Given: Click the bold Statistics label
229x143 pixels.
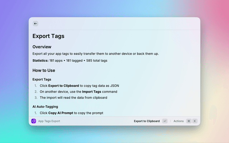Looking at the screenshot, I should pos(40,60).
